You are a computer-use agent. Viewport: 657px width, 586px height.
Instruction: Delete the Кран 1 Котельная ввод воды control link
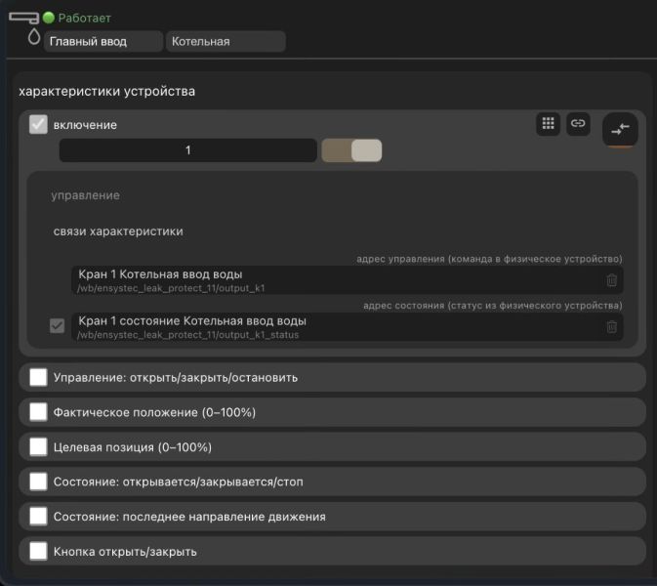pos(611,280)
